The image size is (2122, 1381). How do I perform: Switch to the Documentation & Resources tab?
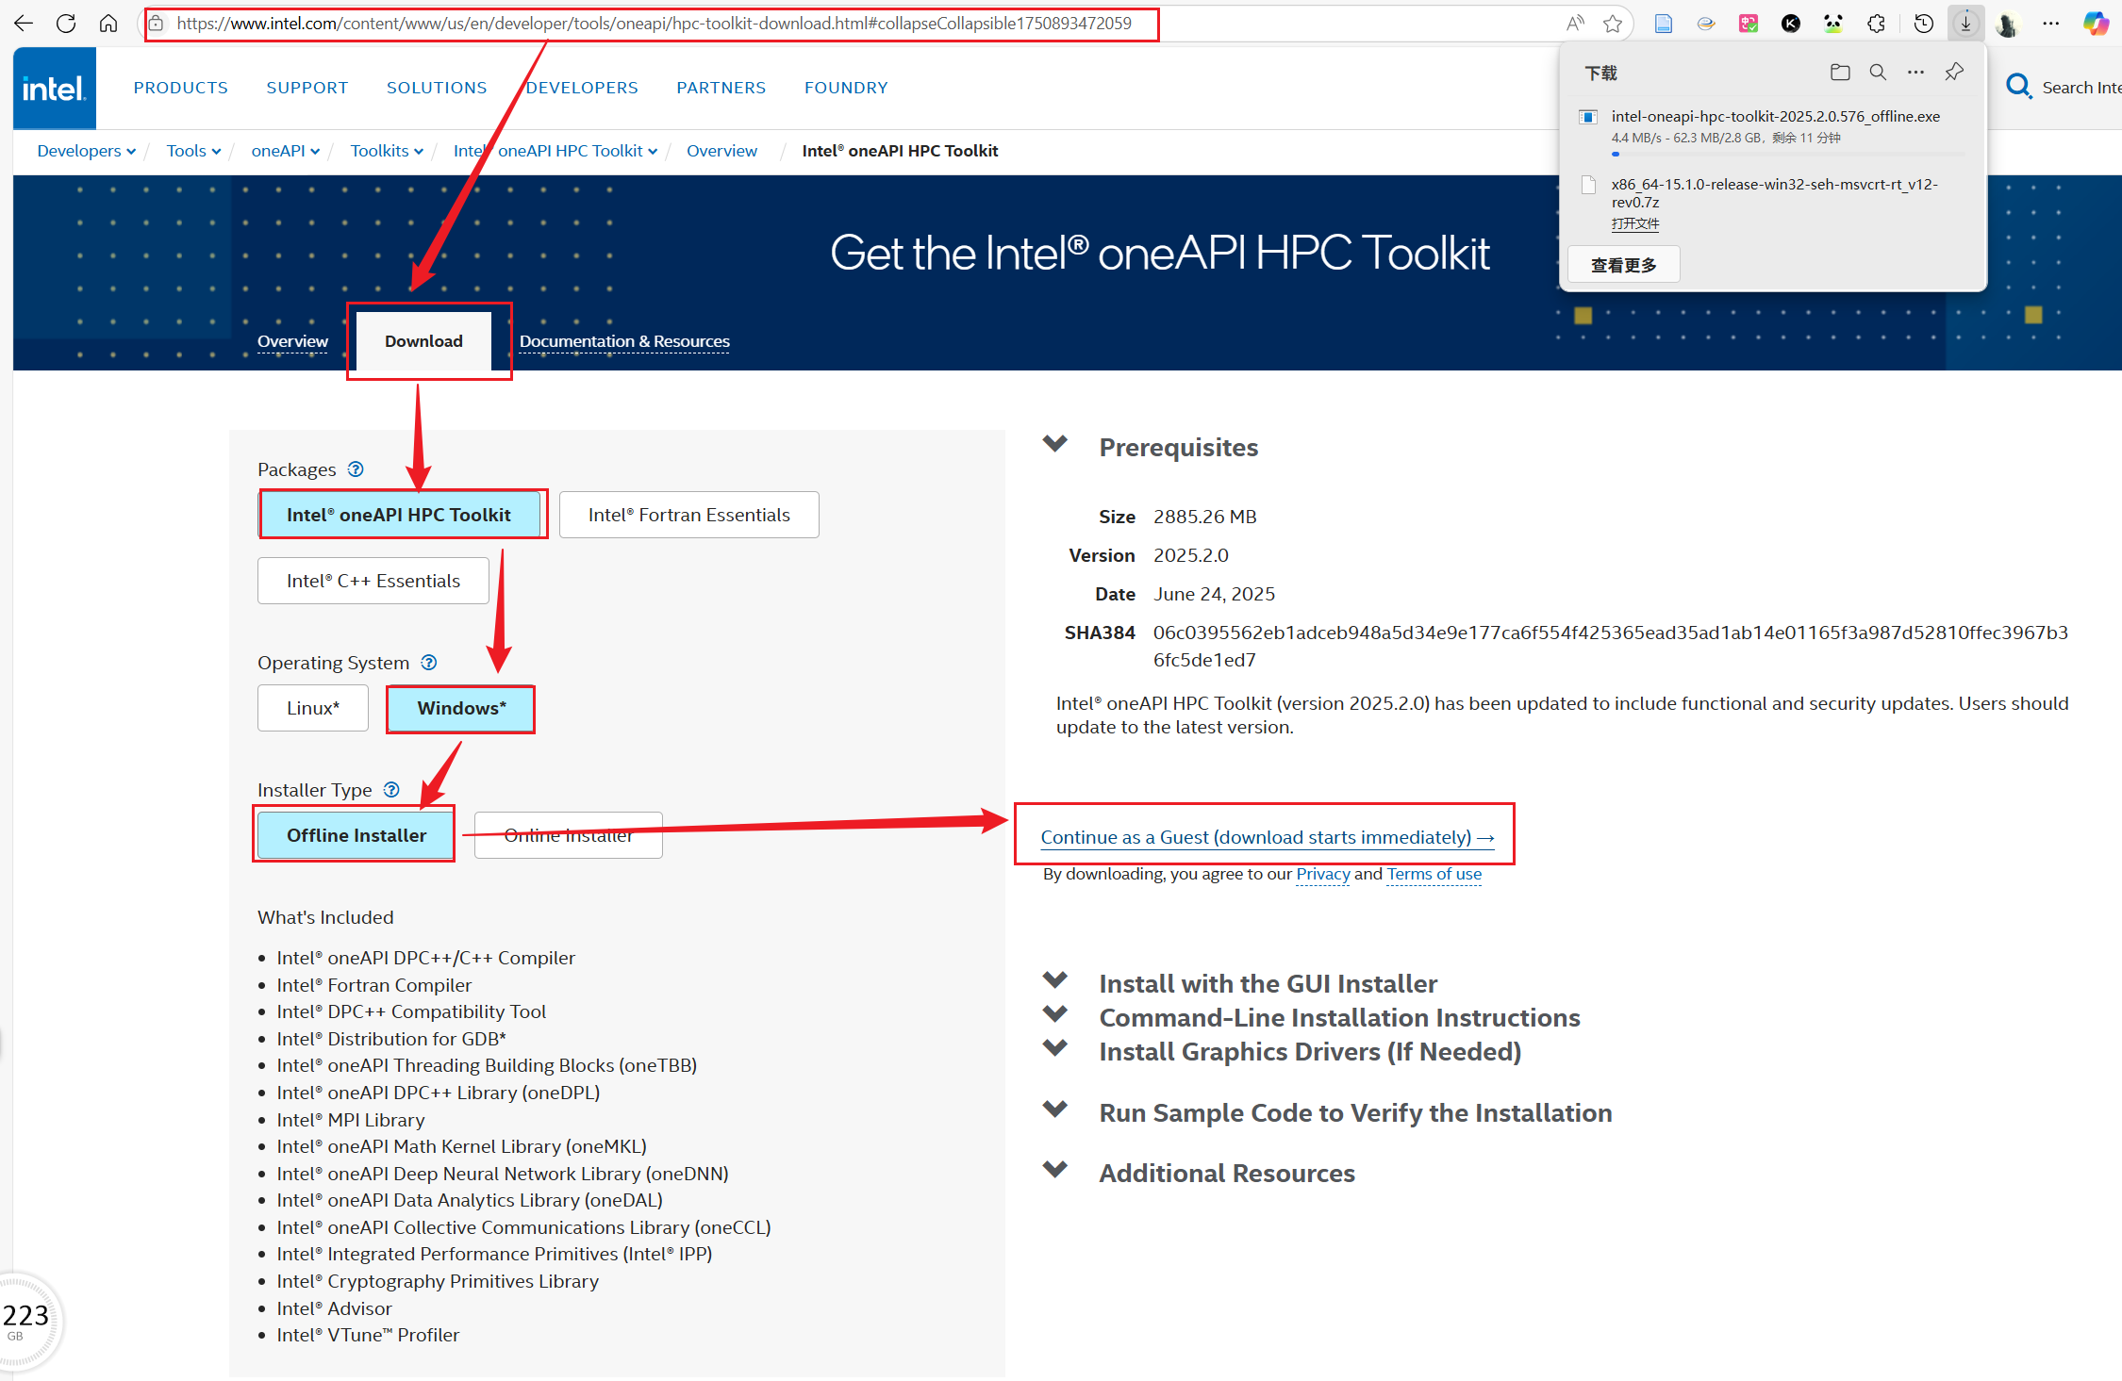point(623,341)
